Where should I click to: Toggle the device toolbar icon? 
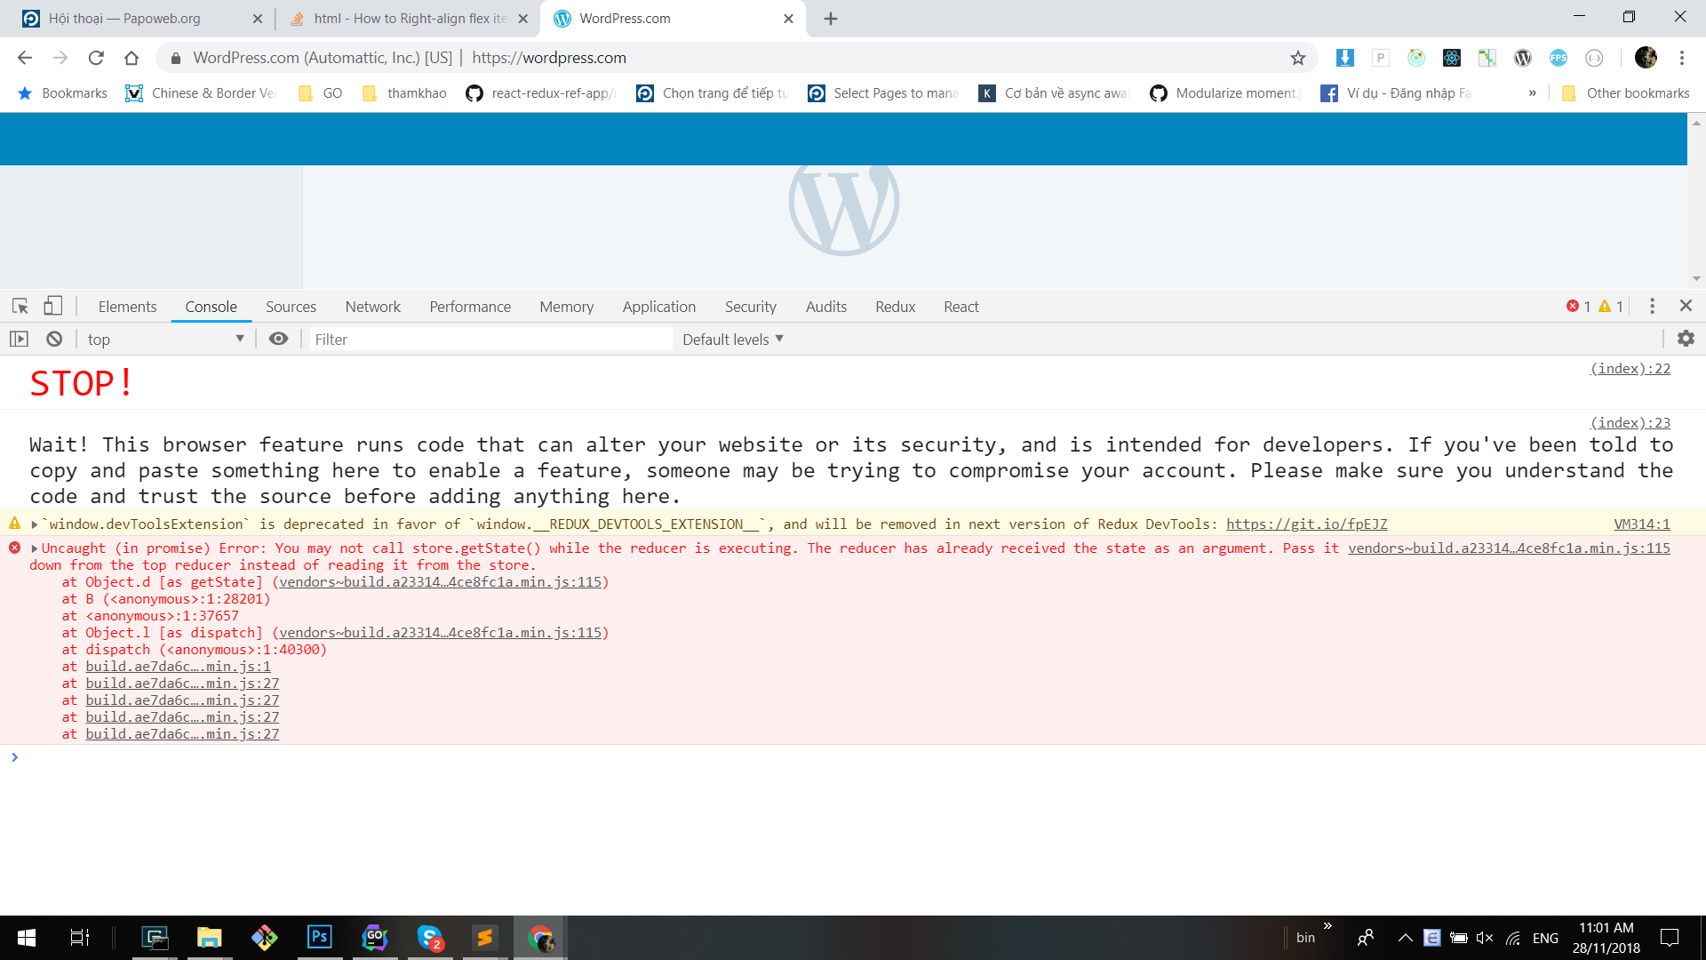point(53,307)
